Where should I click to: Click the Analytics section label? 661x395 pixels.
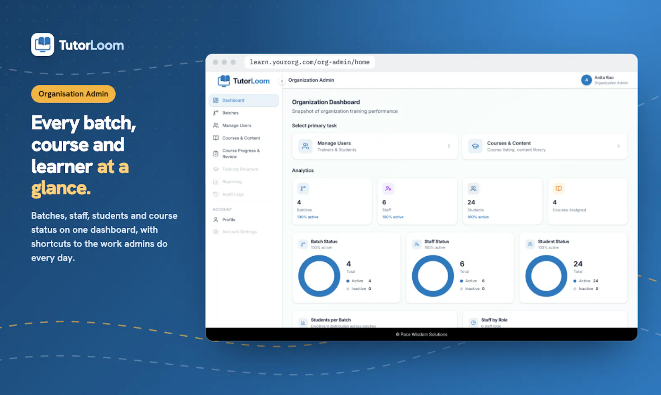tap(303, 170)
